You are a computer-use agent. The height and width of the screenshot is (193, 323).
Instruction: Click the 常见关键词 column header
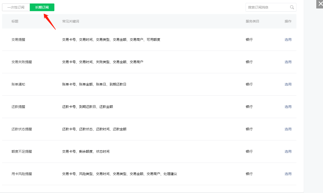(71, 21)
